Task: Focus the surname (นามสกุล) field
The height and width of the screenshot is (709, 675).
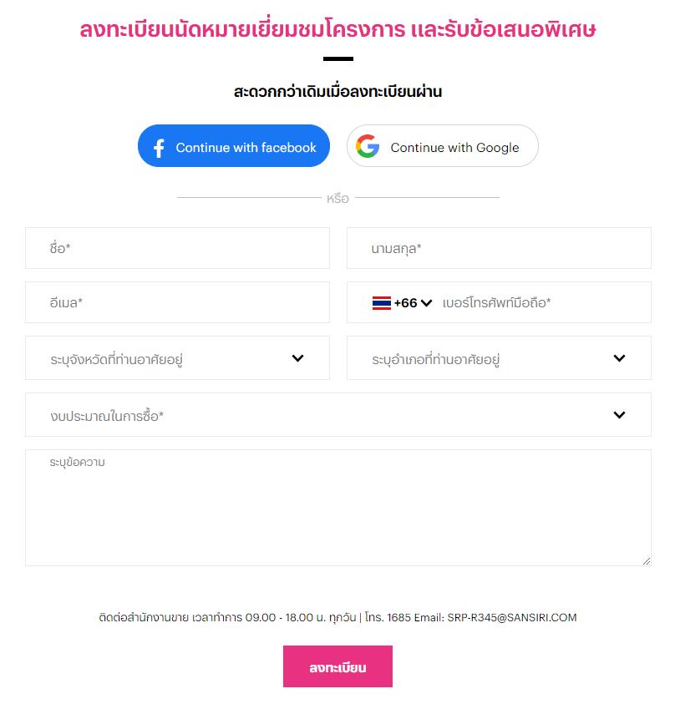Action: [x=499, y=248]
